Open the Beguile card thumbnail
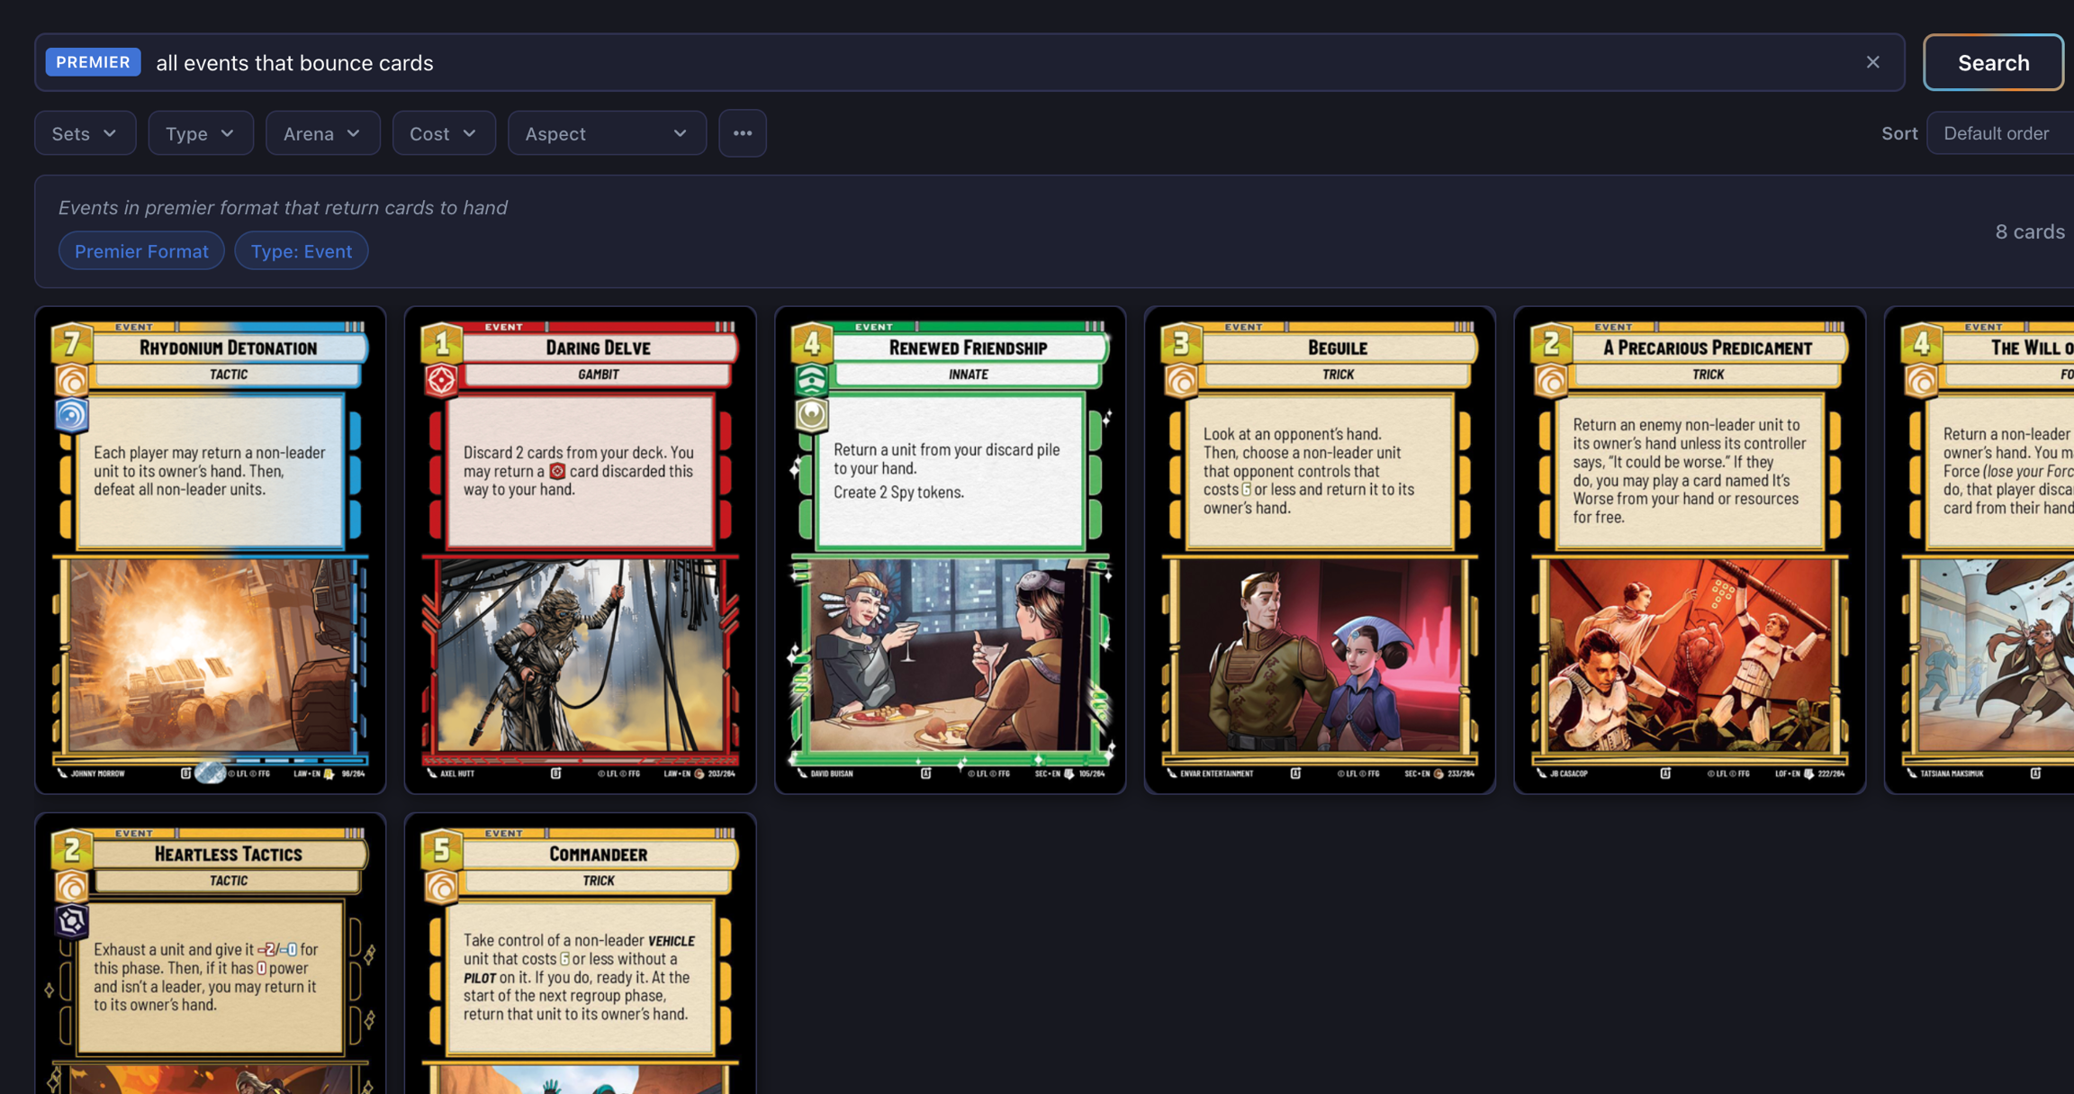This screenshot has height=1094, width=2074. pos(1319,549)
